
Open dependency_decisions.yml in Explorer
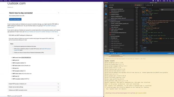click(117, 11)
